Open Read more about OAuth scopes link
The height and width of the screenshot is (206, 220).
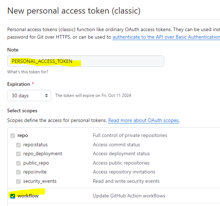(x=144, y=120)
